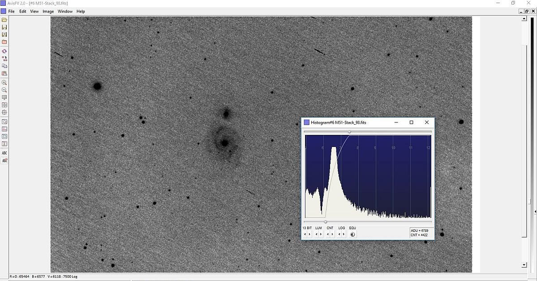Click the zoom out magnifier icon

coord(4,90)
